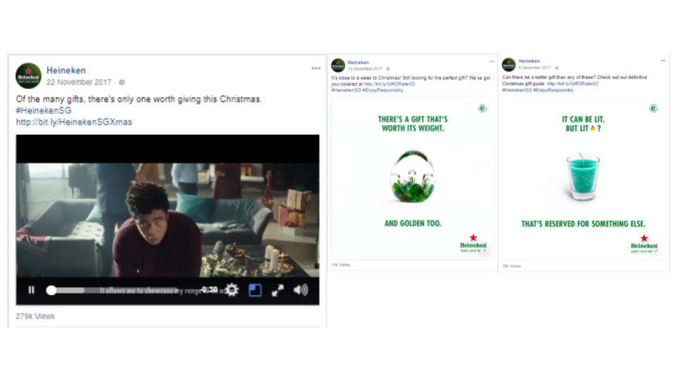This screenshot has width=677, height=381.
Task: Click the 13 December 2017 timestamp
Action: (x=365, y=68)
